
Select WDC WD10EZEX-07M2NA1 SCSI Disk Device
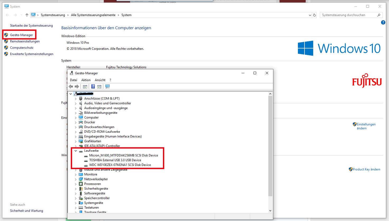120,165
